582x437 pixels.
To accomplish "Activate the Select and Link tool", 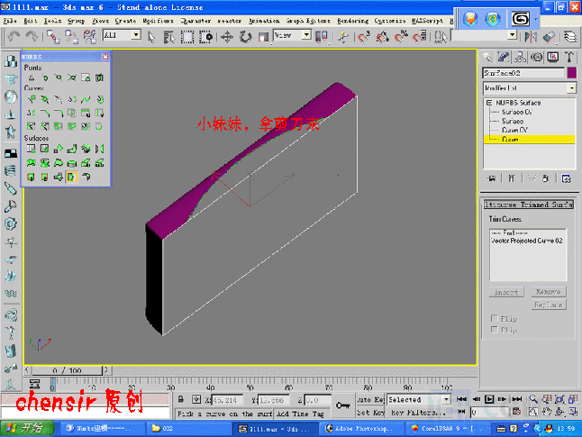I will click(x=53, y=36).
